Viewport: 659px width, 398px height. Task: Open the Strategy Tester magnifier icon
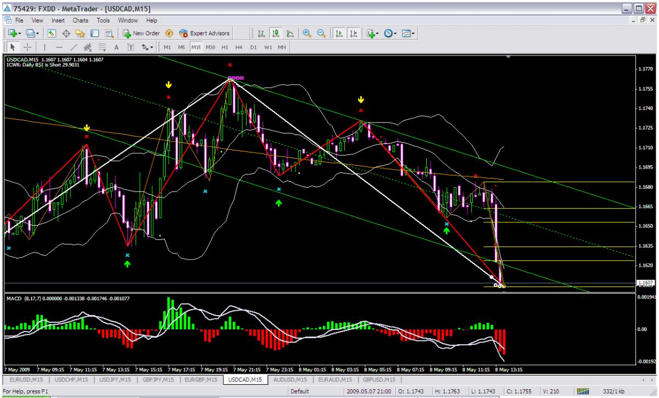click(x=108, y=33)
